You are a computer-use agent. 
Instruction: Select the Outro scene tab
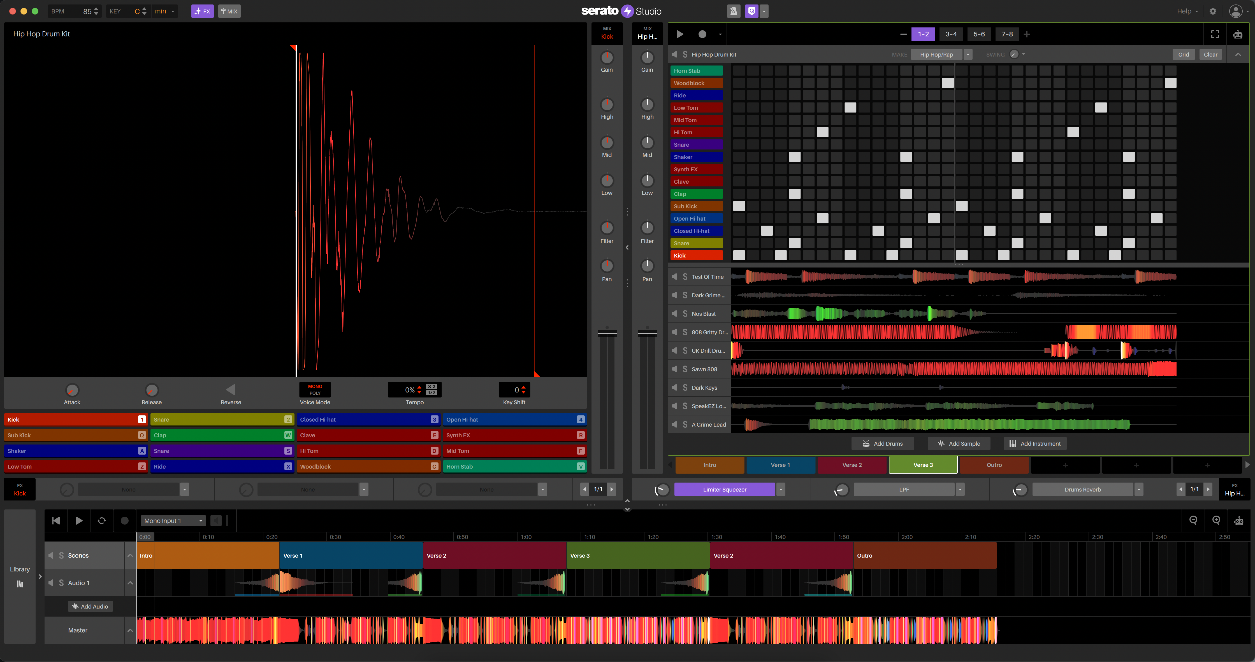[994, 465]
